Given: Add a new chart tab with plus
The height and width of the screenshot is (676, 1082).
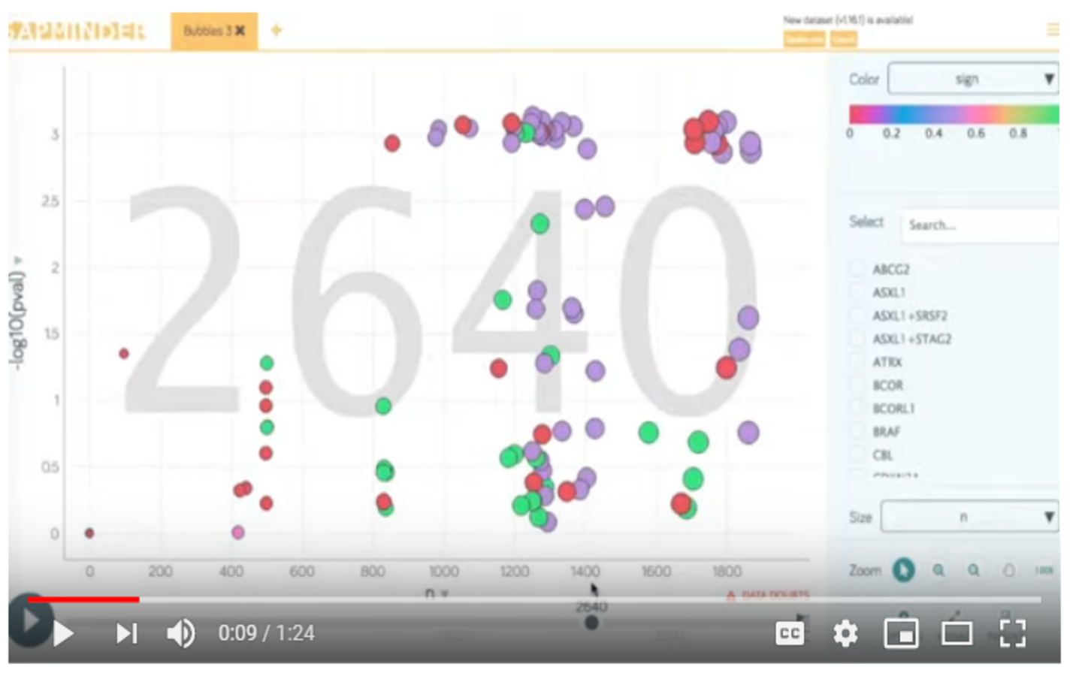Looking at the screenshot, I should [277, 30].
